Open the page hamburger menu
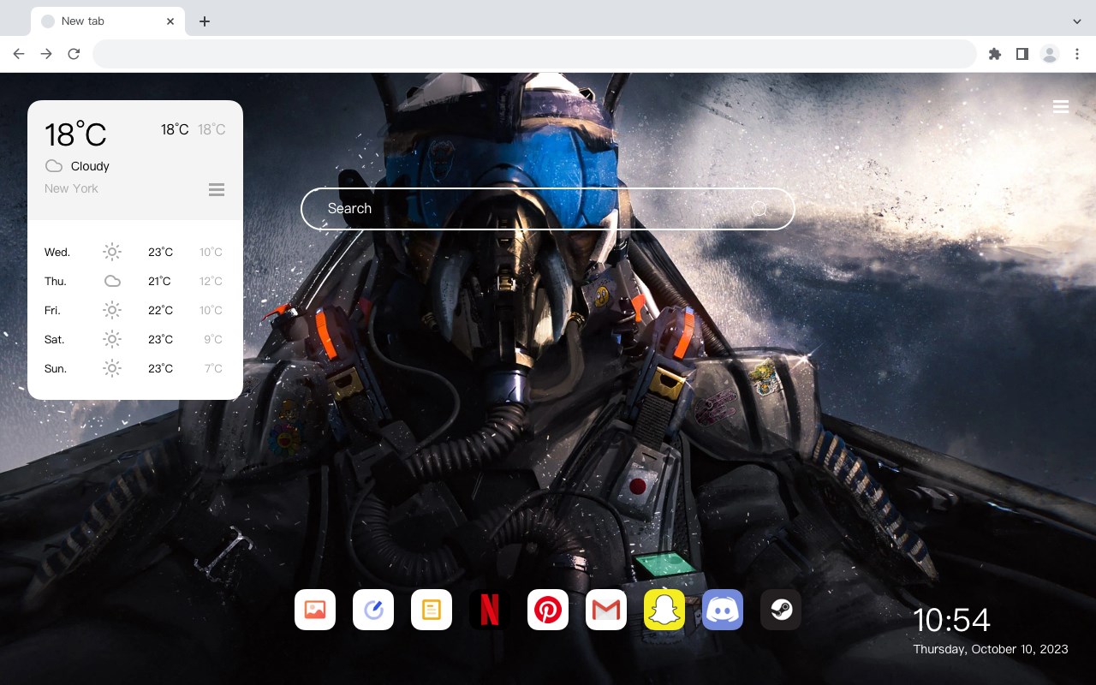 pyautogui.click(x=1061, y=107)
